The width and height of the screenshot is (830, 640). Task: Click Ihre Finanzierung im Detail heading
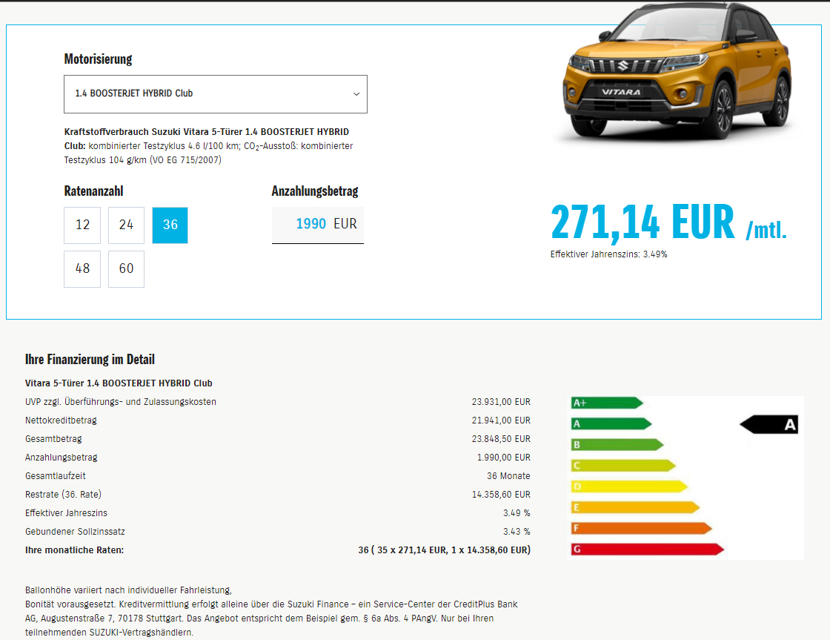point(90,359)
